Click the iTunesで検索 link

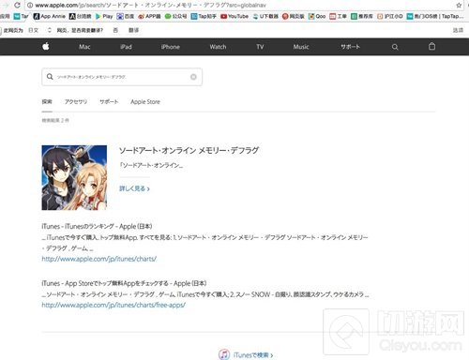(x=253, y=355)
